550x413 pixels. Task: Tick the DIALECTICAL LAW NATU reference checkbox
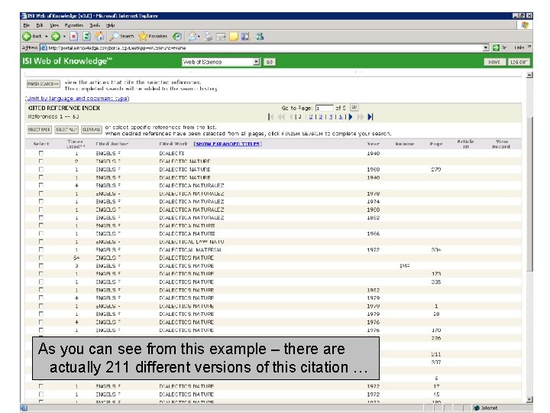click(41, 242)
